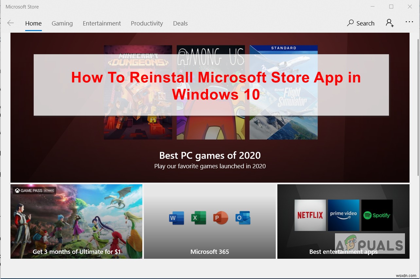Go back with the back arrow

10,23
